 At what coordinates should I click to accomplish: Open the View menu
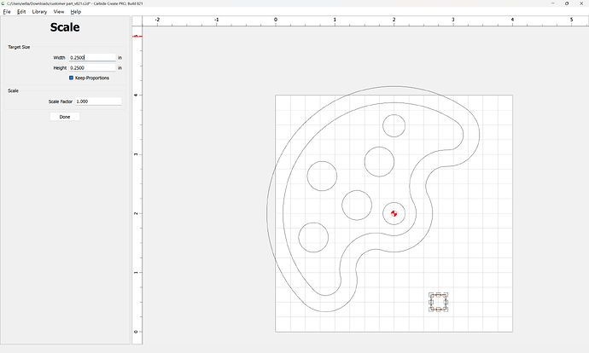[59, 12]
